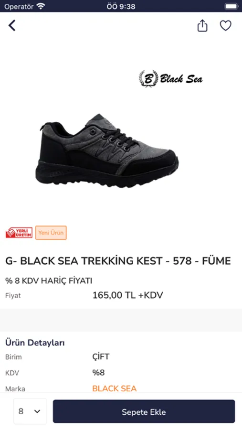Image resolution: width=242 pixels, height=430 pixels.
Task: Open the share icon
Action: tap(202, 25)
